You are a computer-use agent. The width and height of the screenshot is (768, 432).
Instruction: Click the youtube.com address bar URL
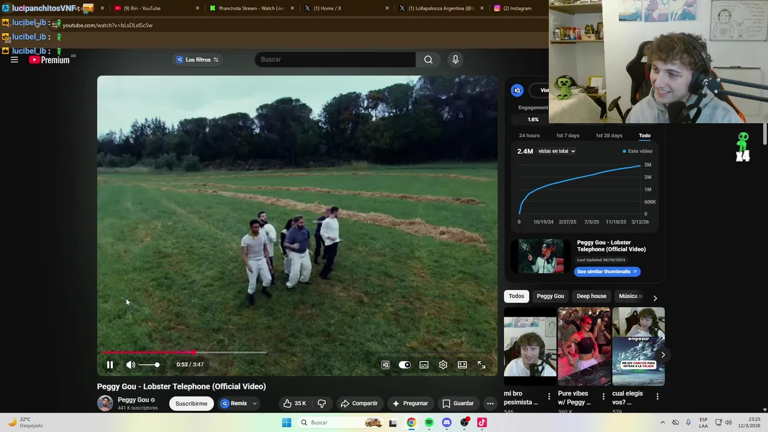point(107,25)
